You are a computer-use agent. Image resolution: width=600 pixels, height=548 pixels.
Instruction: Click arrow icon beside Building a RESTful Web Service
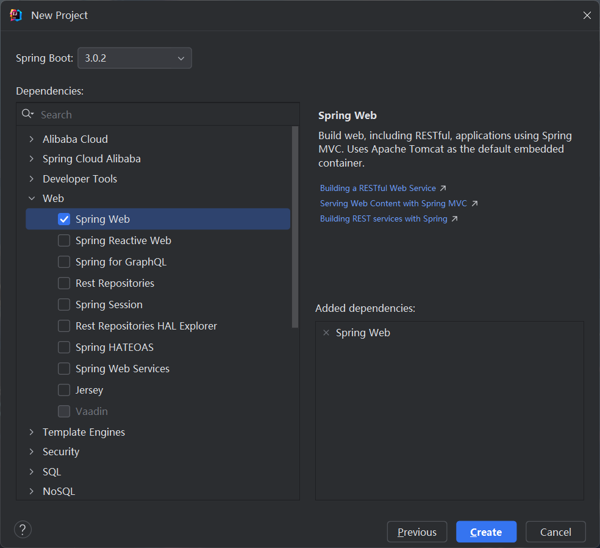pyautogui.click(x=443, y=189)
